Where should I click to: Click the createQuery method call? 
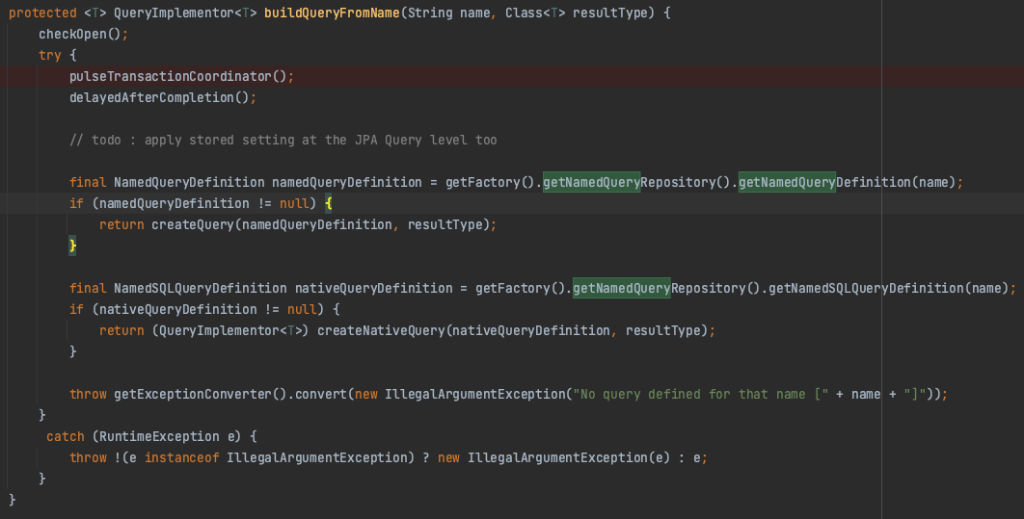click(193, 225)
